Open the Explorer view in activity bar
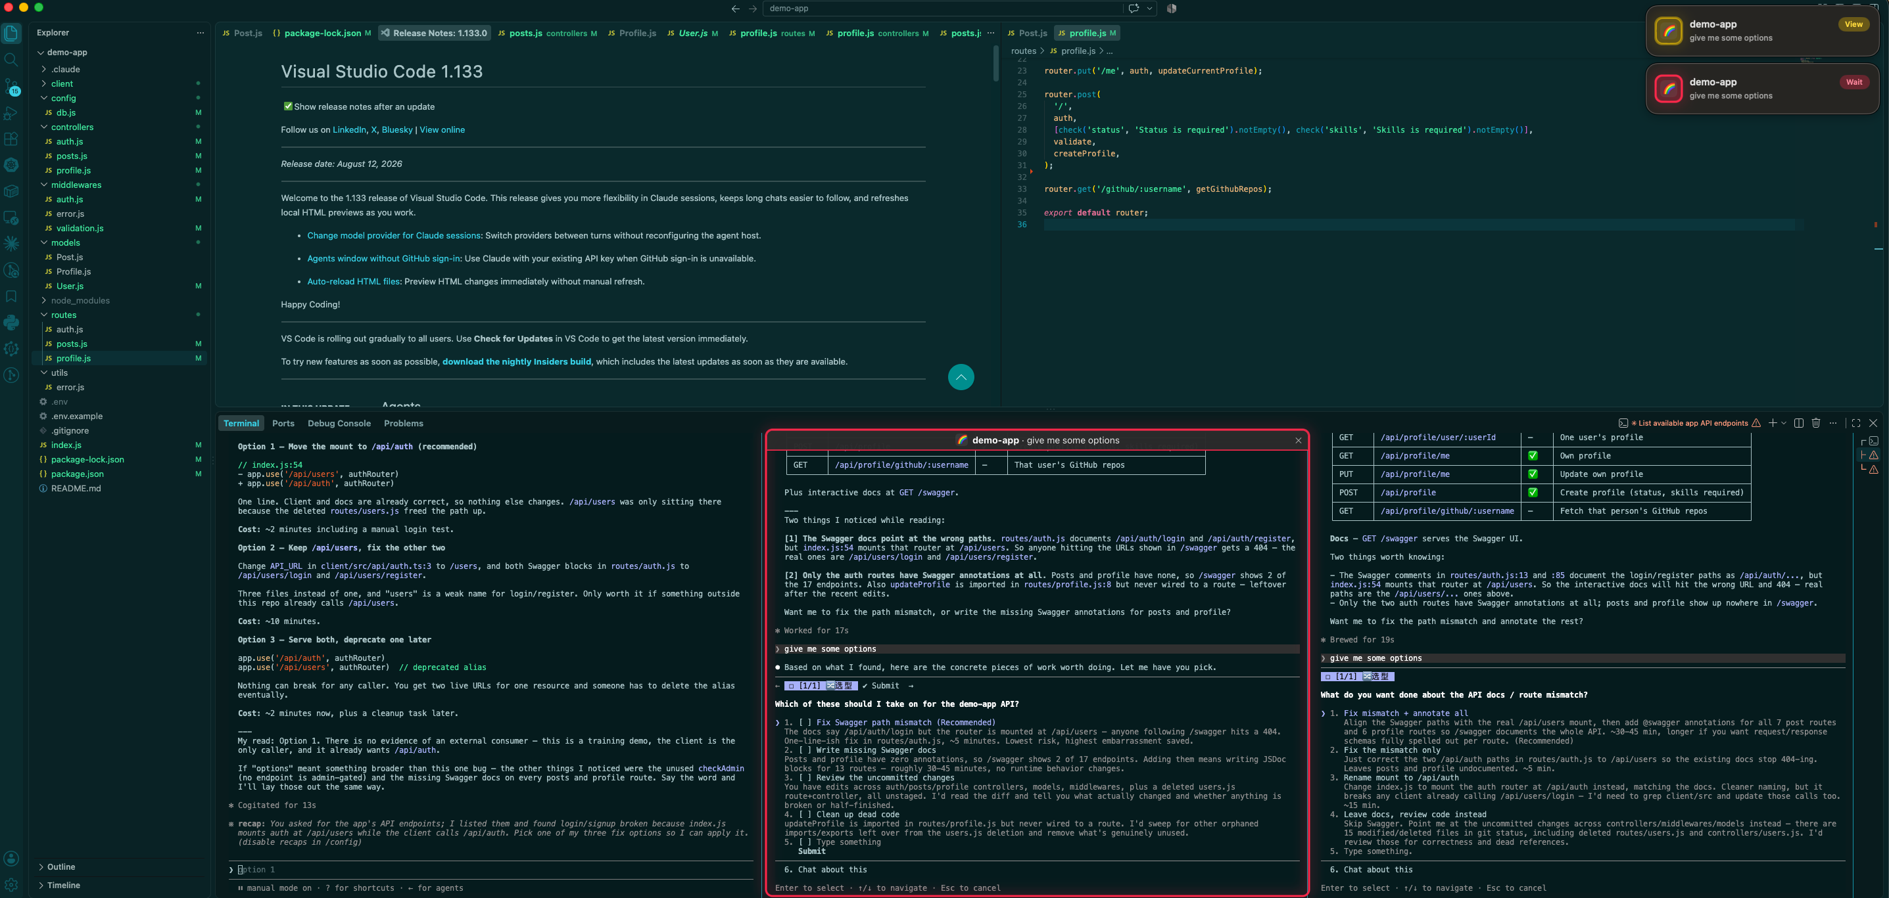The width and height of the screenshot is (1889, 898). [x=11, y=33]
